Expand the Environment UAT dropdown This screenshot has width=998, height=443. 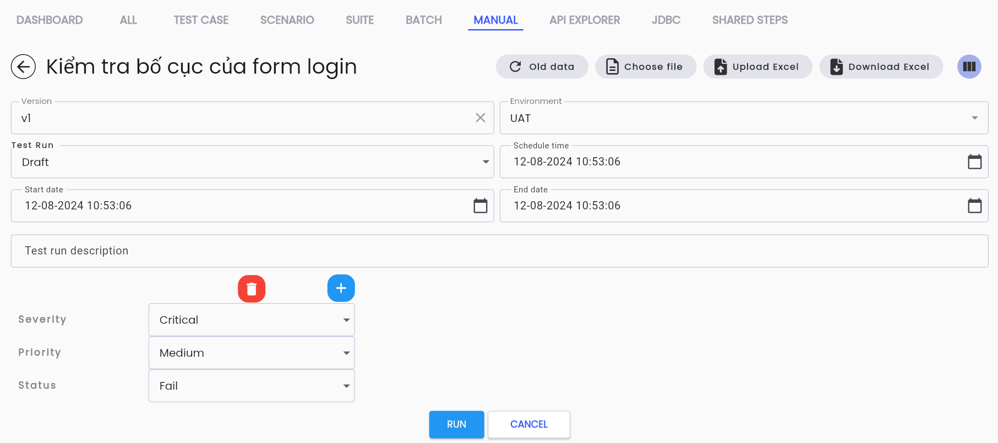click(x=744, y=118)
